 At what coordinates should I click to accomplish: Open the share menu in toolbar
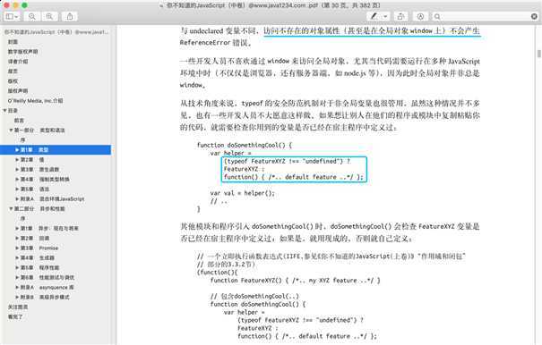point(70,17)
